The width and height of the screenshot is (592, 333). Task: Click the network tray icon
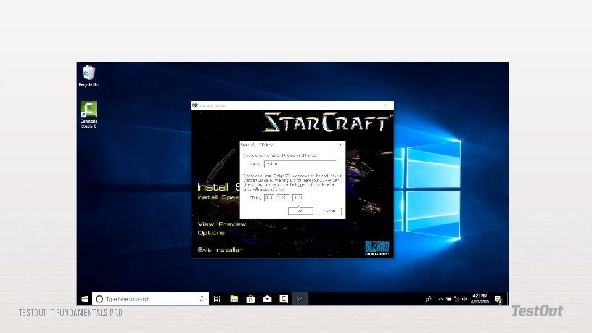pyautogui.click(x=457, y=299)
